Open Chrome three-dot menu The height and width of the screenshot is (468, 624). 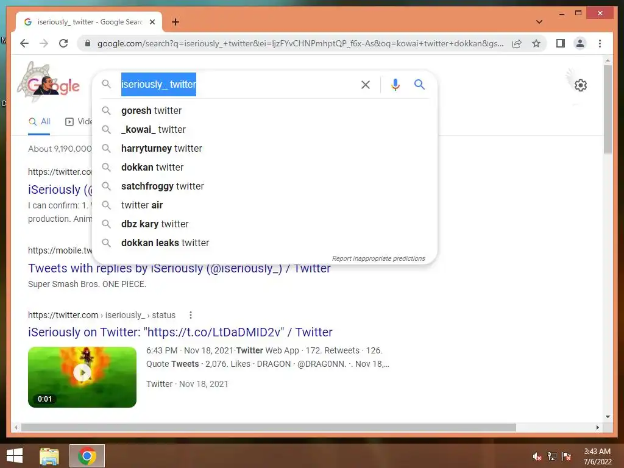point(600,43)
